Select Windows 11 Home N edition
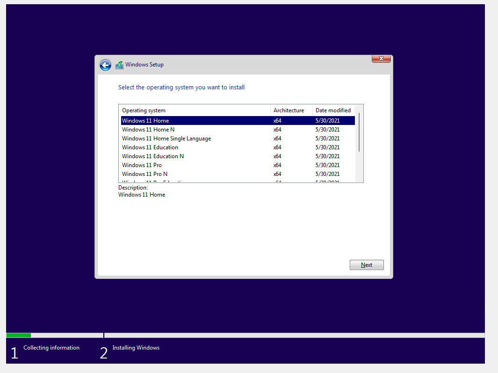 238,130
